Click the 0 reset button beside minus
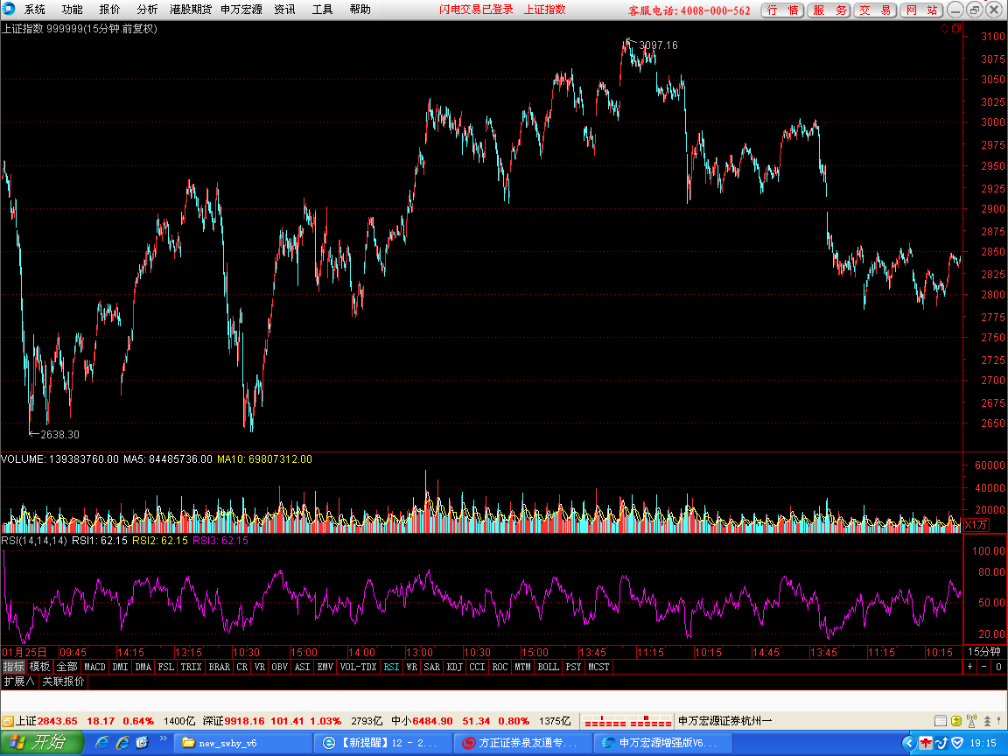Viewport: 1008px width, 756px height. tap(998, 667)
